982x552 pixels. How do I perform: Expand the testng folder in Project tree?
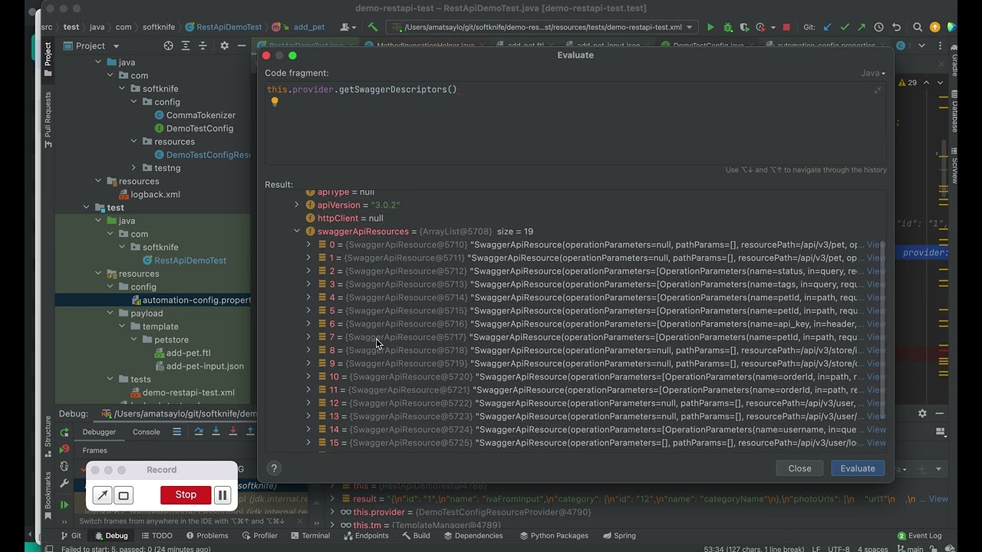134,168
